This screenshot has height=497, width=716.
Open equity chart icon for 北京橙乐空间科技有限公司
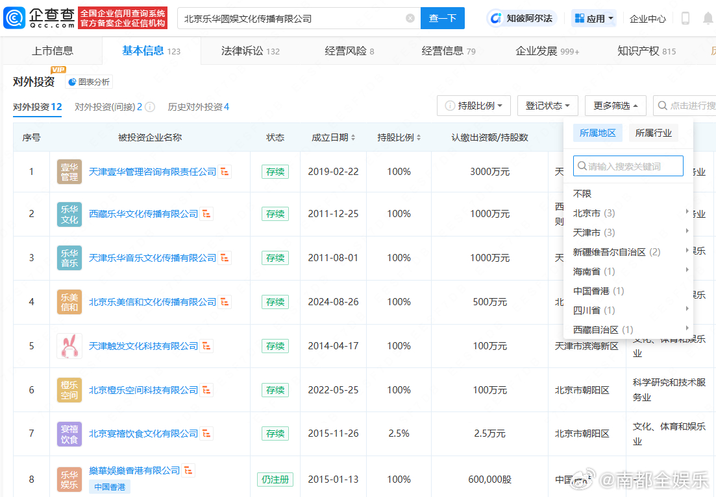coord(206,390)
